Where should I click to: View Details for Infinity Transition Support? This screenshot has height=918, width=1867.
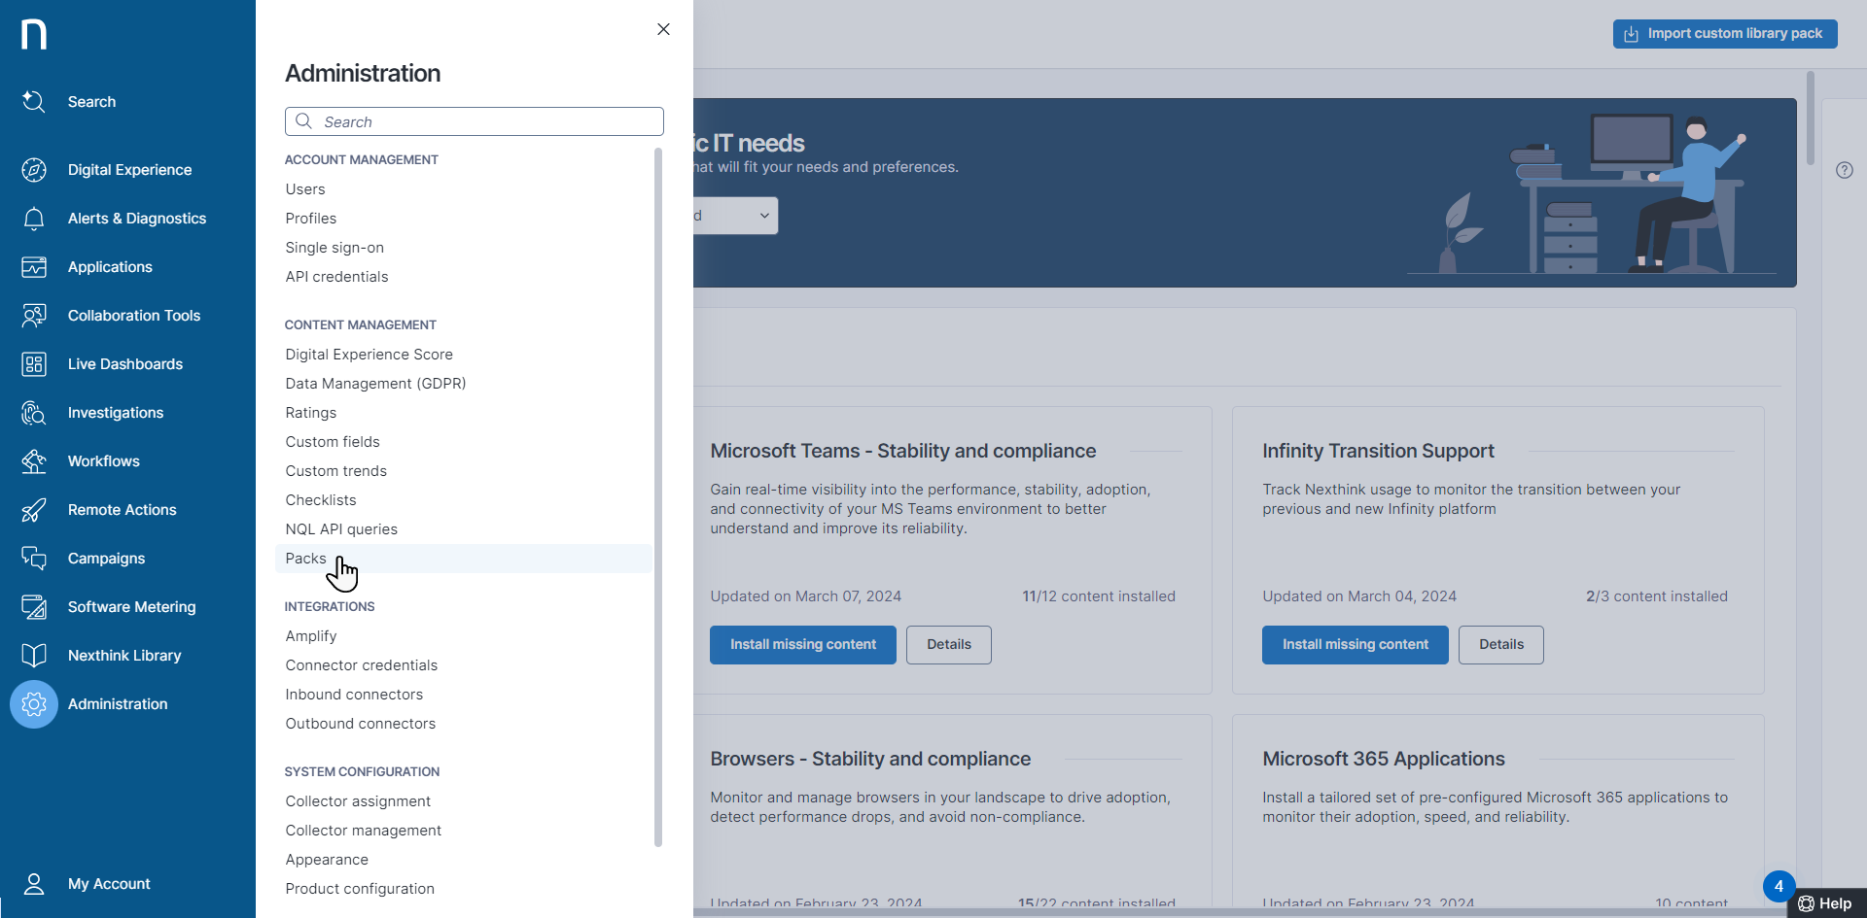(1500, 645)
